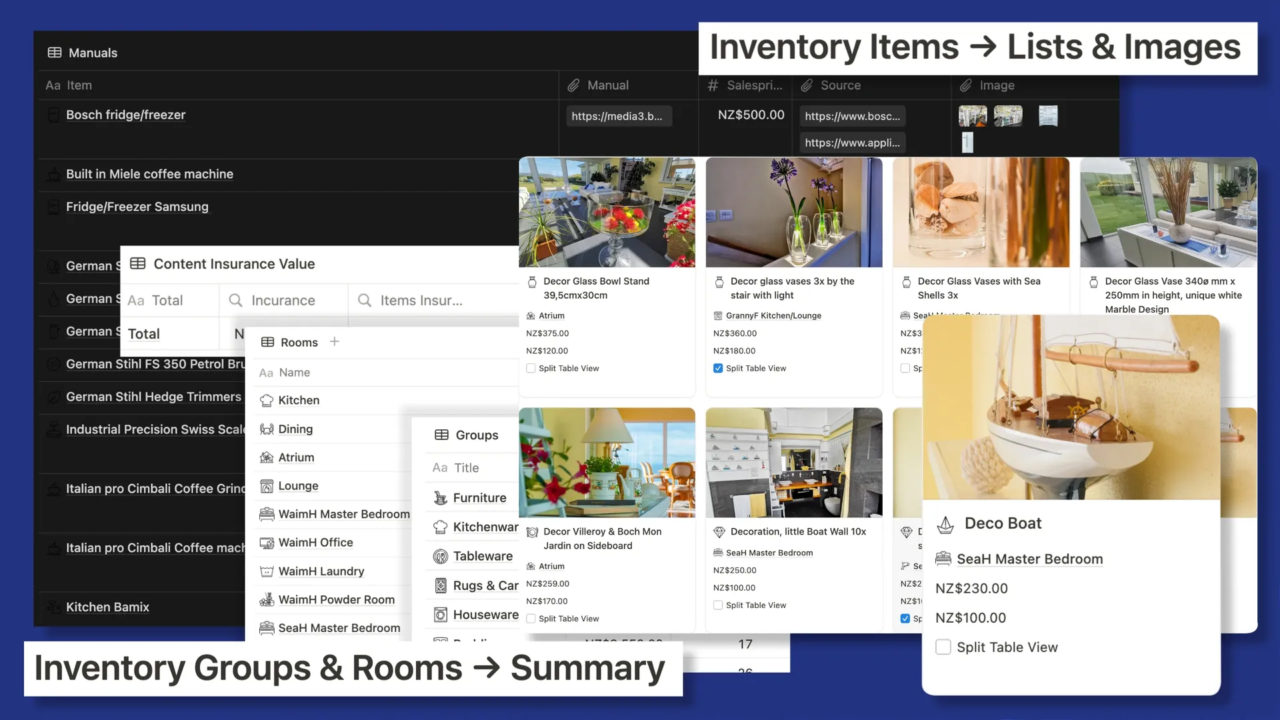Image resolution: width=1280 pixels, height=720 pixels.
Task: Click the Rooms table view icon
Action: [267, 342]
